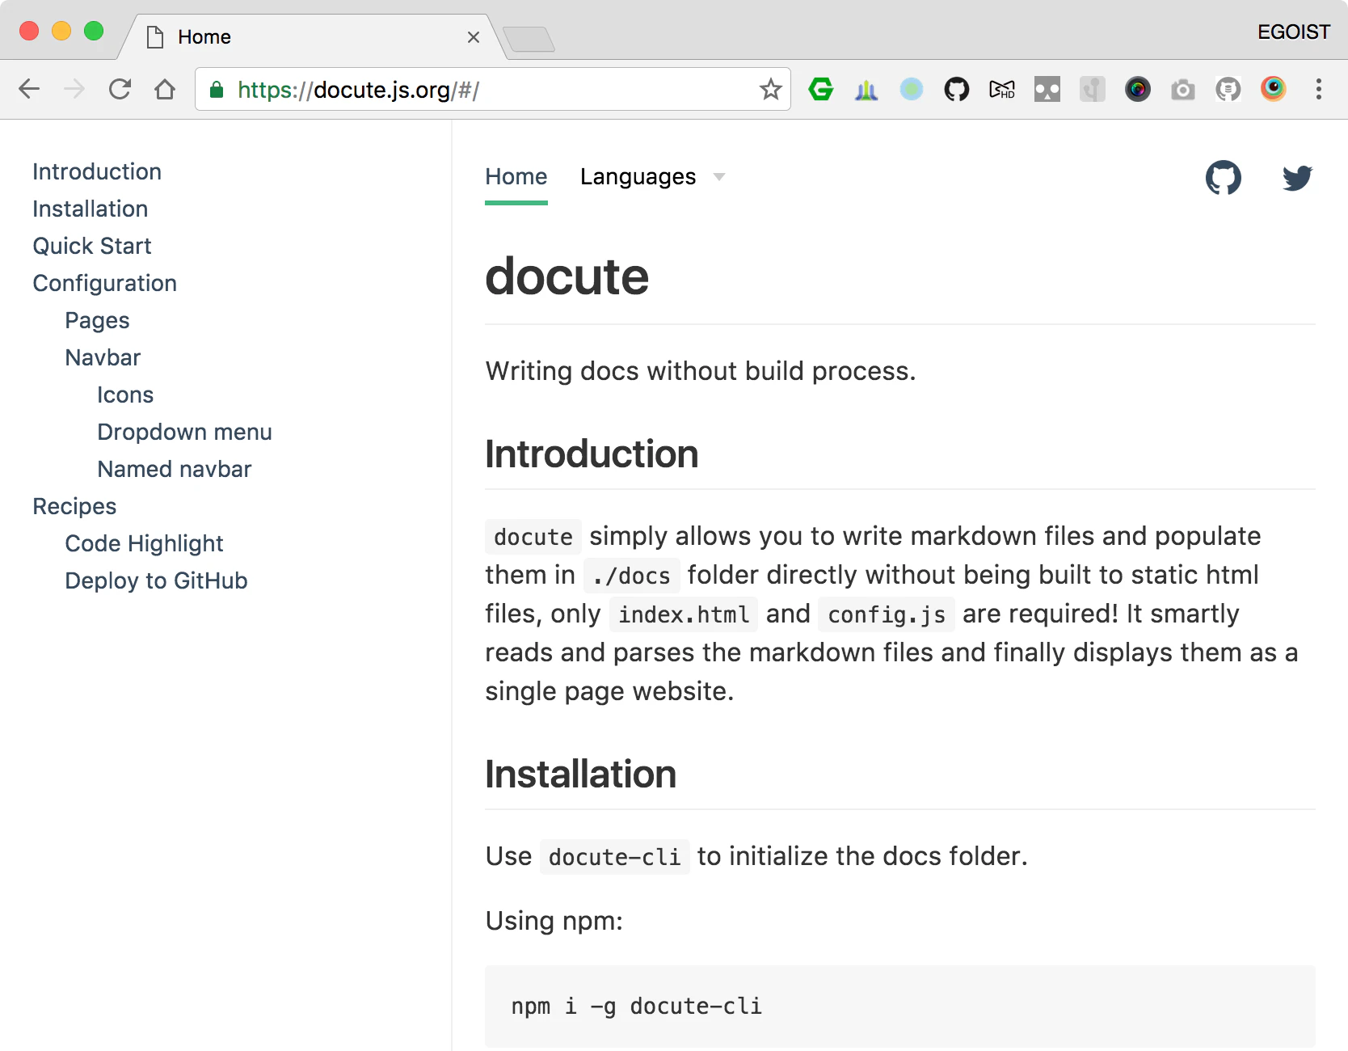Expand the Languages dropdown menu
Screen dimensions: 1348x1051
coord(653,176)
